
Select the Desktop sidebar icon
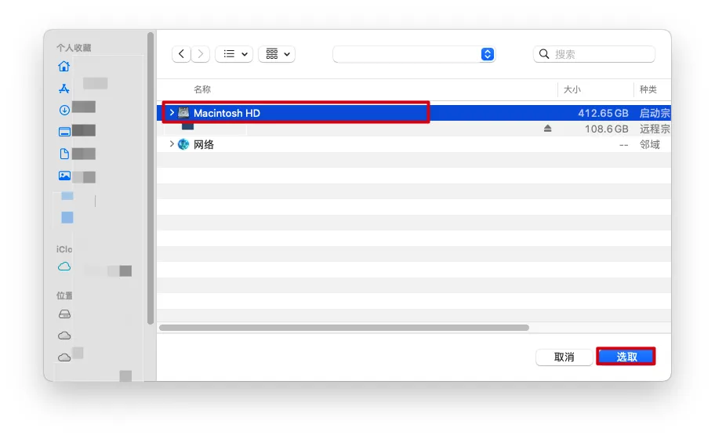pos(64,132)
